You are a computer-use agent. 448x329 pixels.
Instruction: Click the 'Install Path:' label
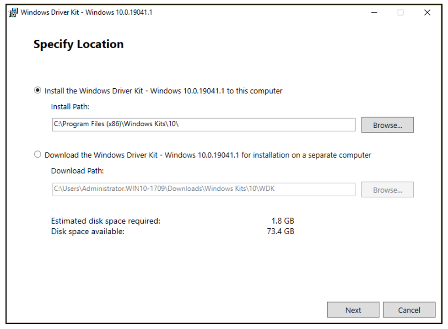[70, 107]
